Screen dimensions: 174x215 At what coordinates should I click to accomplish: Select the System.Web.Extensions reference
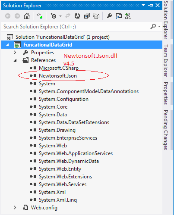pyautogui.click(x=65, y=177)
